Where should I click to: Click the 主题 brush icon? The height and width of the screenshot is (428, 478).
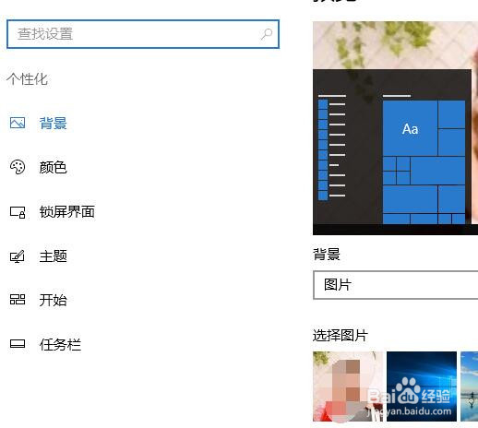[x=18, y=256]
